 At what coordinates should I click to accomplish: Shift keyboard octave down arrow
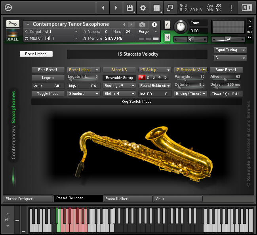[x=8, y=226]
